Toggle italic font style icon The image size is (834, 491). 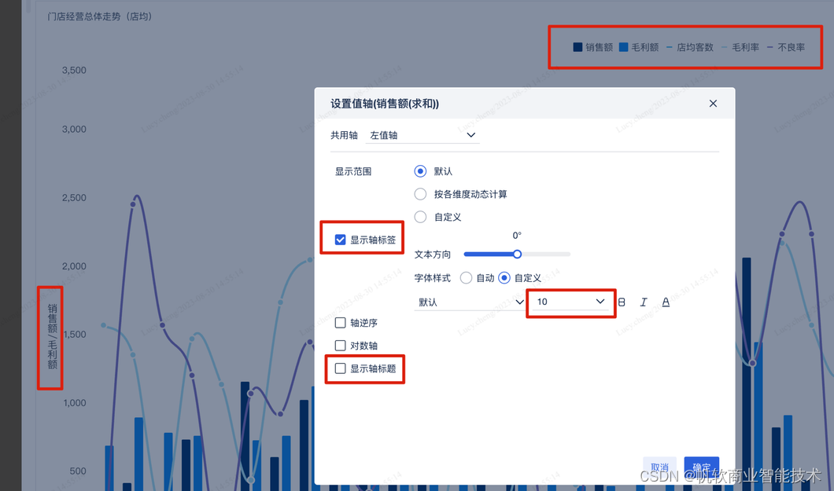click(x=644, y=302)
